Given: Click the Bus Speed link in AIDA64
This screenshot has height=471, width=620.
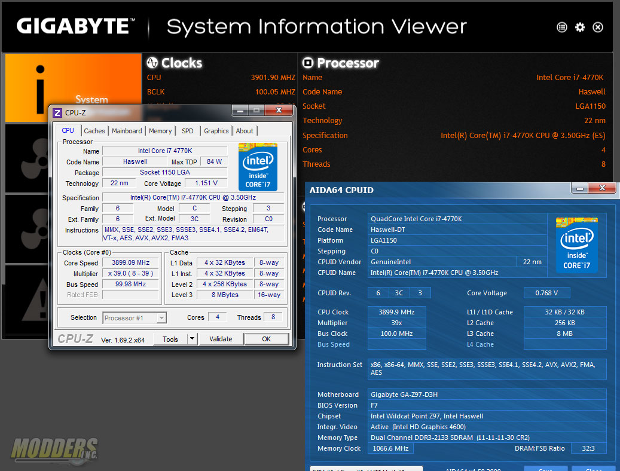Looking at the screenshot, I should point(334,344).
